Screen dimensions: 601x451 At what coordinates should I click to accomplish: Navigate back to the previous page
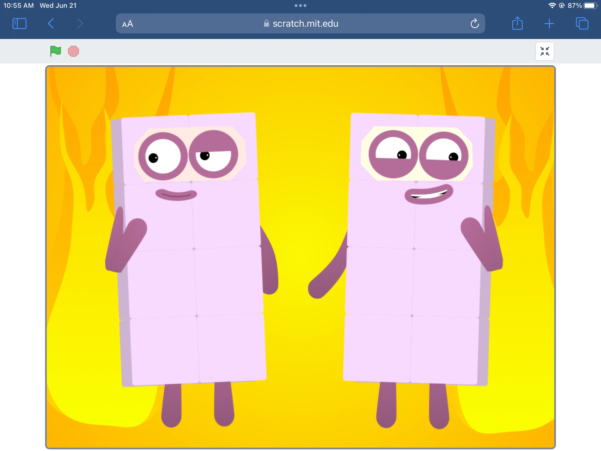(51, 23)
